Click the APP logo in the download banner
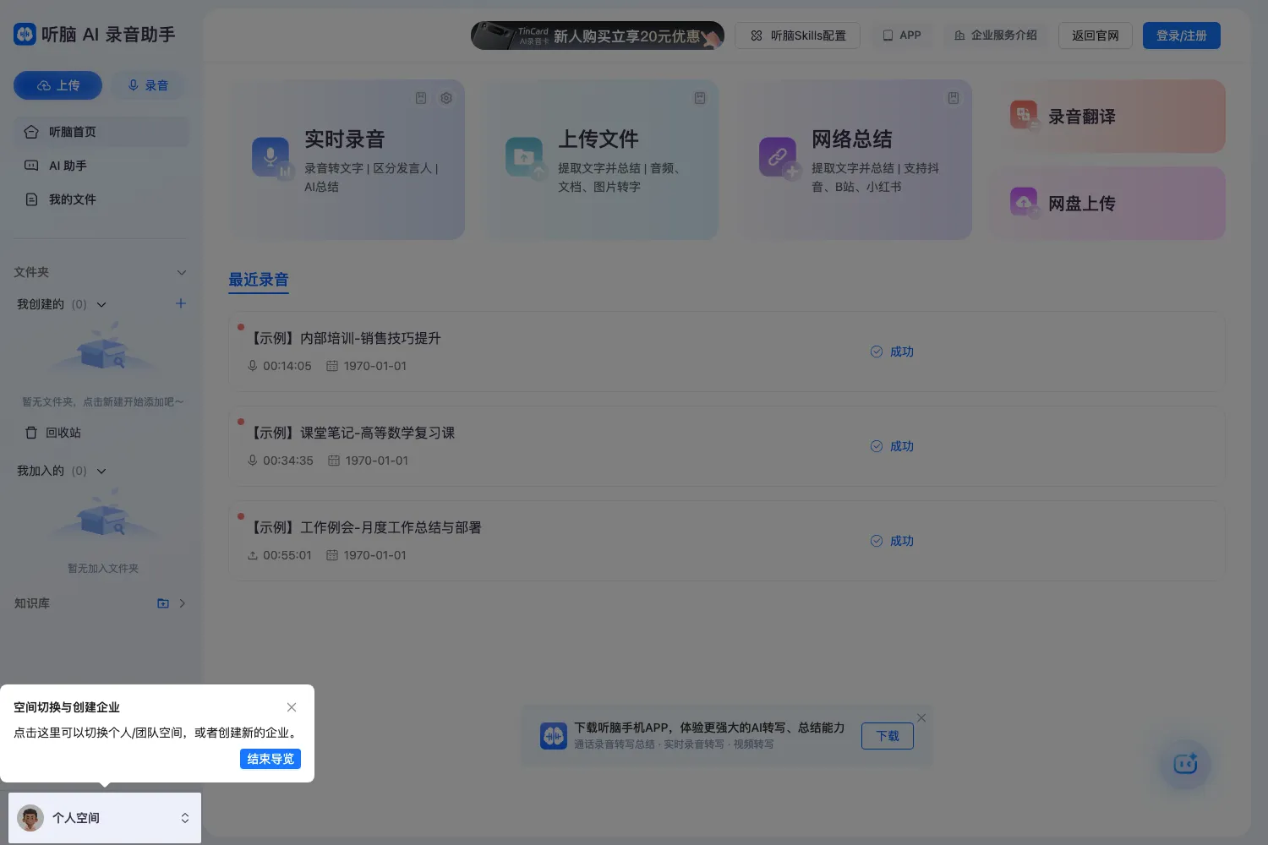The image size is (1268, 845). 554,736
